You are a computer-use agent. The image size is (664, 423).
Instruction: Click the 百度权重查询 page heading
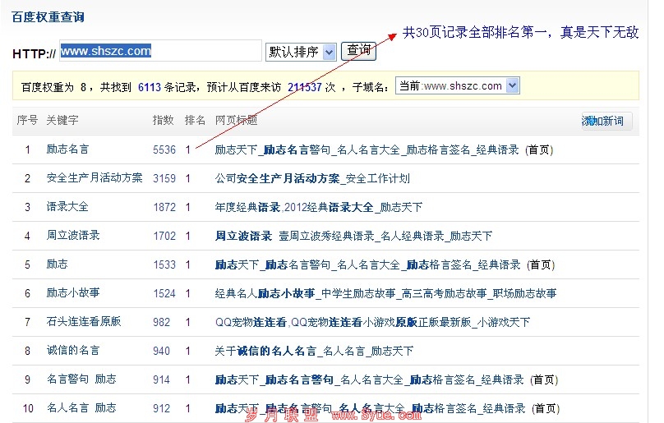48,17
